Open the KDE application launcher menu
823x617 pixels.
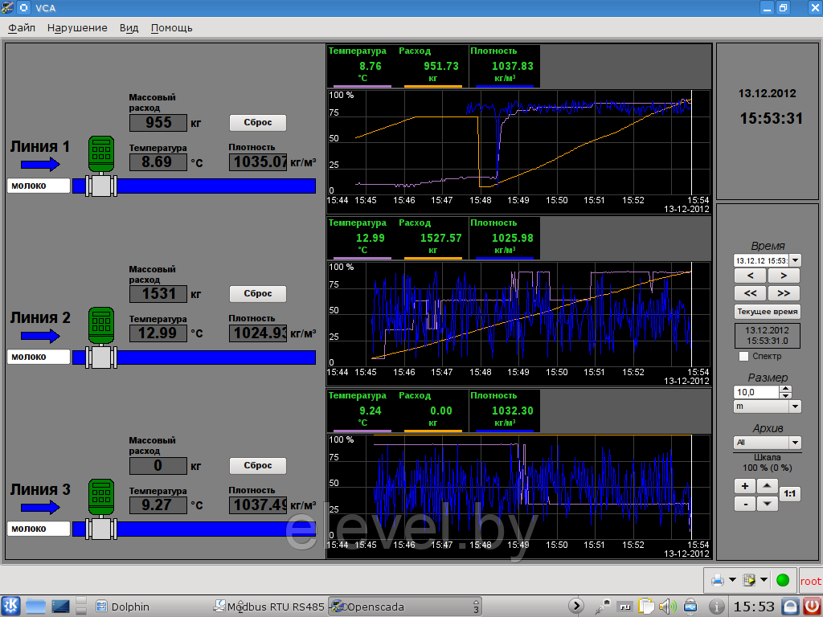tap(11, 606)
